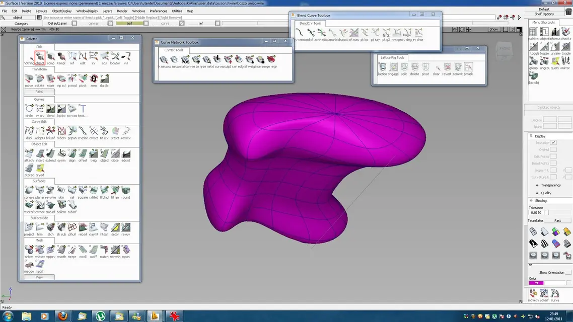Viewport: 573px width, 322px height.
Task: Select the pivot tool in Transform section
Action: pyautogui.click(x=83, y=80)
